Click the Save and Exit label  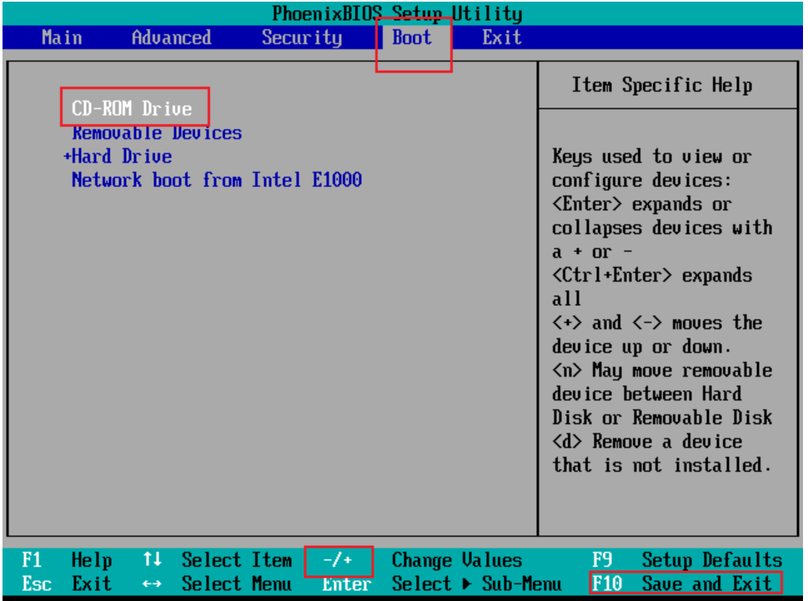(x=707, y=584)
